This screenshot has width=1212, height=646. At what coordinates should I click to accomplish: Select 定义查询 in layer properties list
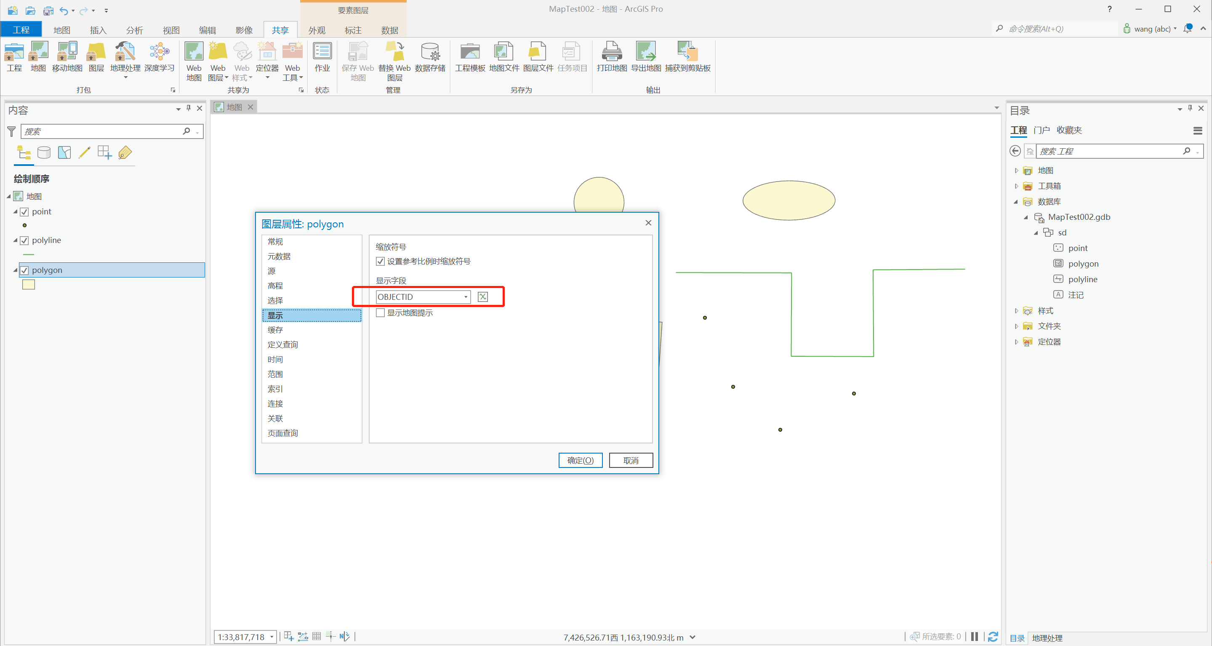pos(282,344)
